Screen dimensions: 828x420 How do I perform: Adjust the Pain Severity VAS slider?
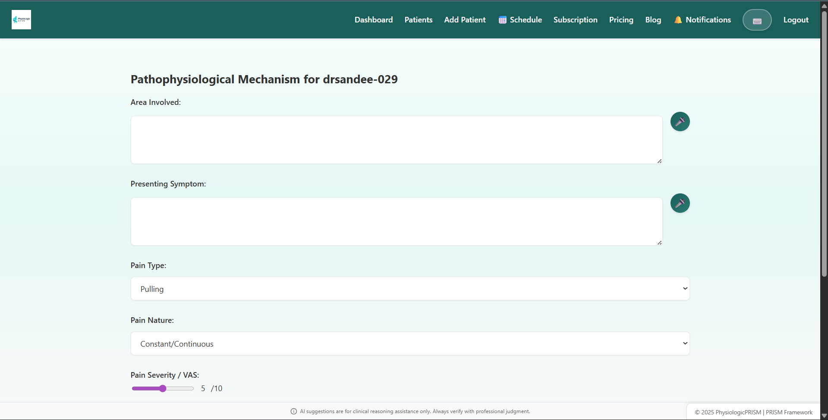[x=163, y=388]
